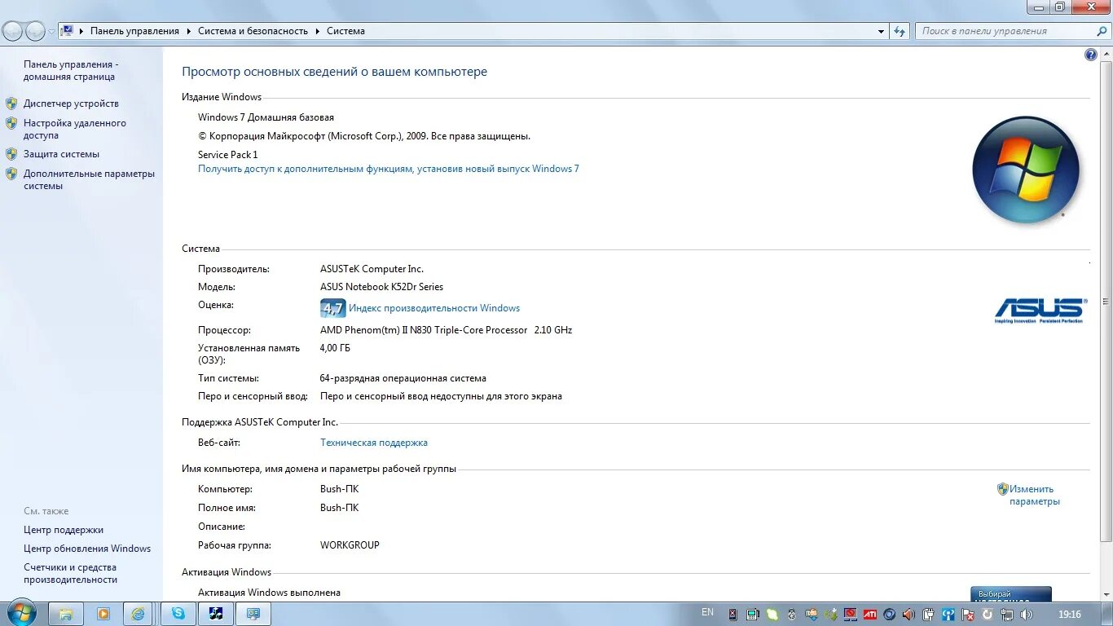
Task: Open Счетчики и средства производительности link
Action: click(x=70, y=573)
